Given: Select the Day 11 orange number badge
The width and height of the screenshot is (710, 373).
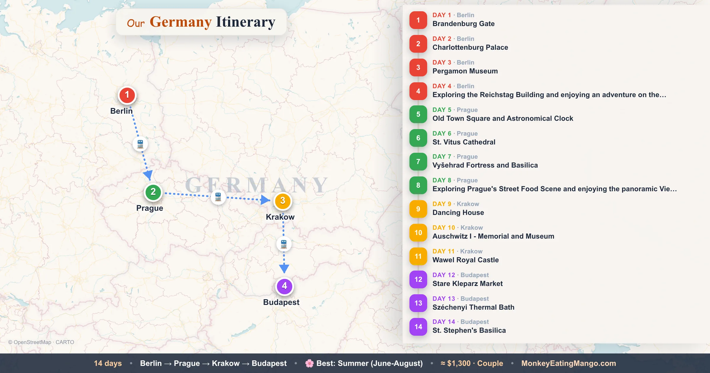Looking at the screenshot, I should tap(418, 256).
